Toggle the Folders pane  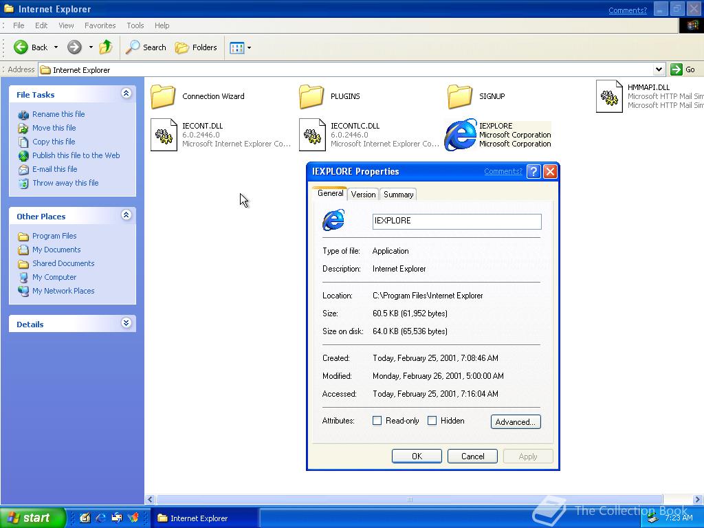(196, 47)
